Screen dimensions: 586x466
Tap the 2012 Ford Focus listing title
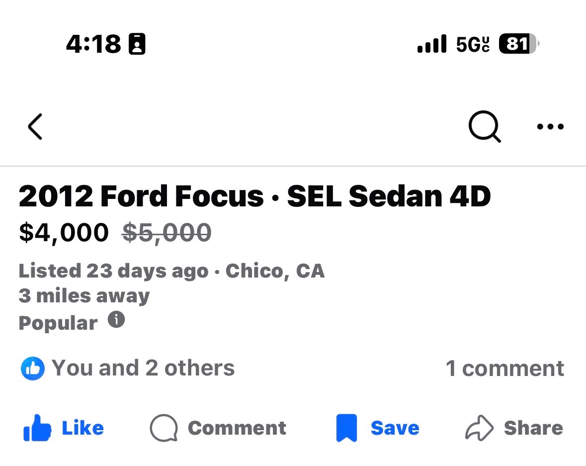254,196
